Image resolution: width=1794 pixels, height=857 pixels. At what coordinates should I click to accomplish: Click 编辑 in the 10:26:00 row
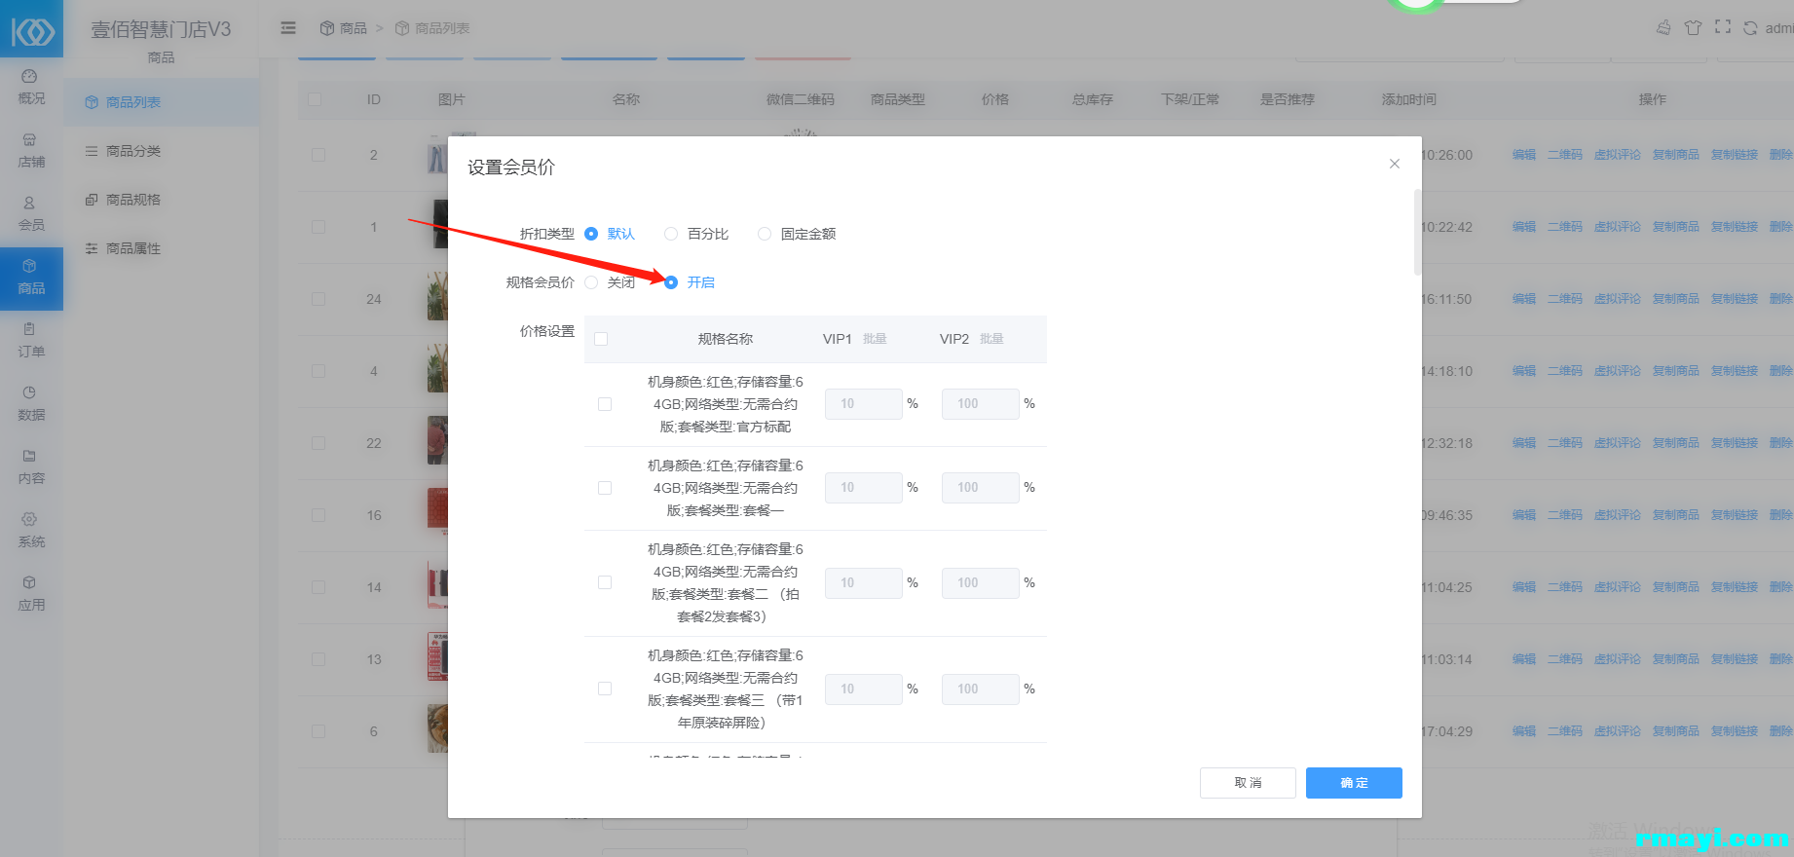point(1524,155)
